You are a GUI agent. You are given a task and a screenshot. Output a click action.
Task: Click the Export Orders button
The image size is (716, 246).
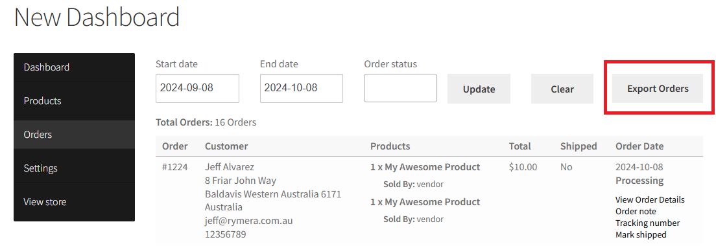tap(658, 89)
